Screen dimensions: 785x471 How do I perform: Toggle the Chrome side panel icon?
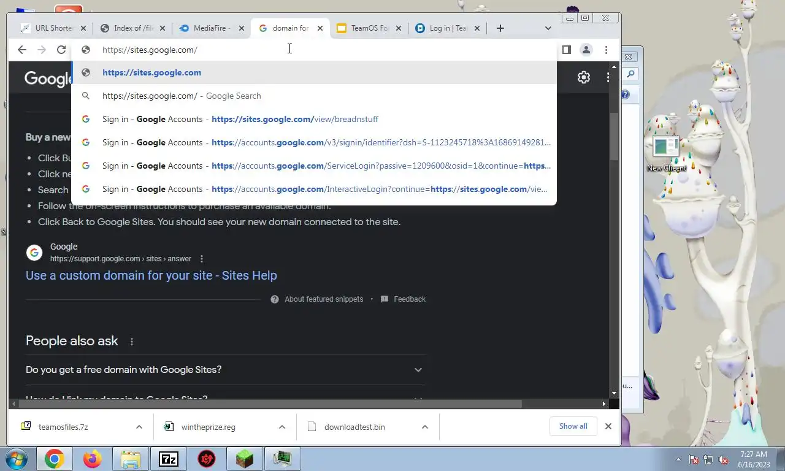click(567, 50)
